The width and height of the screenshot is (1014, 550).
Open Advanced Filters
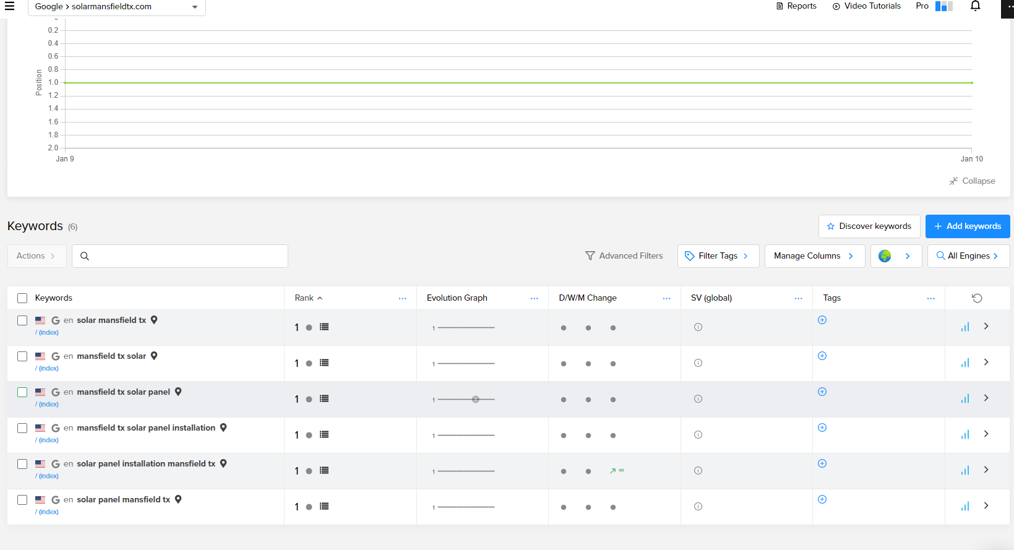point(624,256)
